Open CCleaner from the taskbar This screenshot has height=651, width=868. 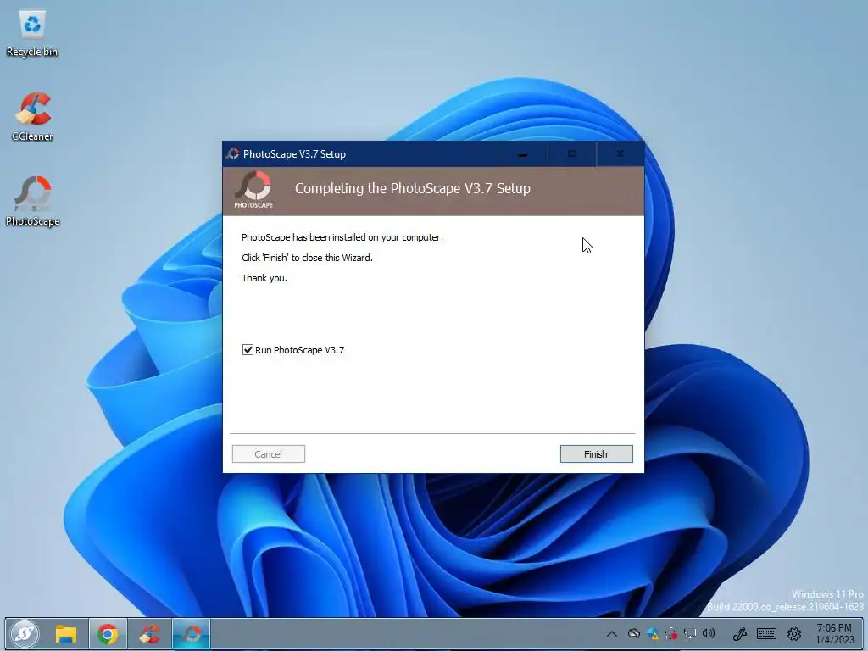[149, 633]
